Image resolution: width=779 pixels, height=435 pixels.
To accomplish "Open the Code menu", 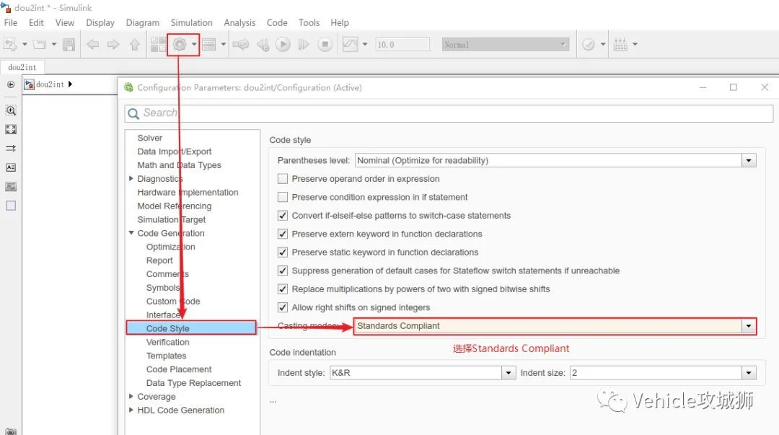I will (x=277, y=23).
